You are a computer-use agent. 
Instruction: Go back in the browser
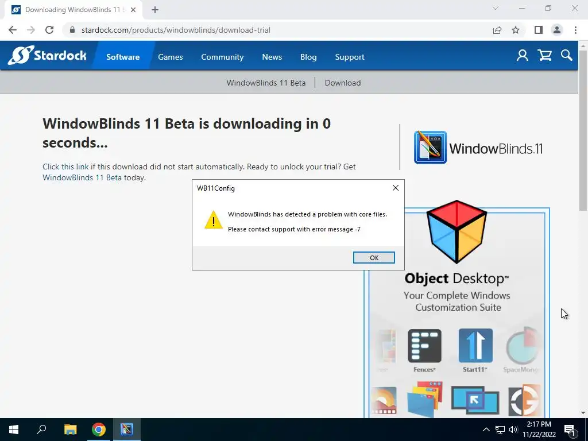click(13, 30)
